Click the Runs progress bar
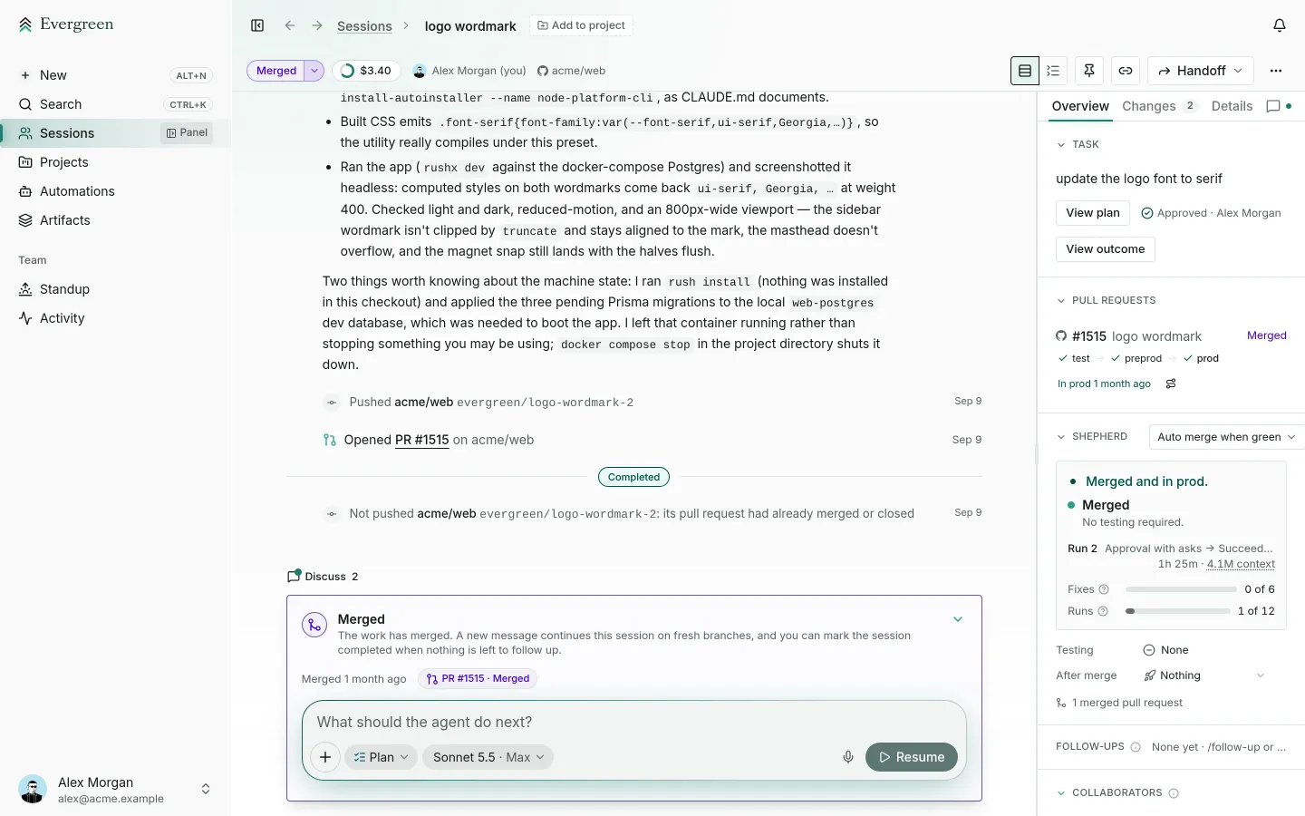 [x=1177, y=611]
